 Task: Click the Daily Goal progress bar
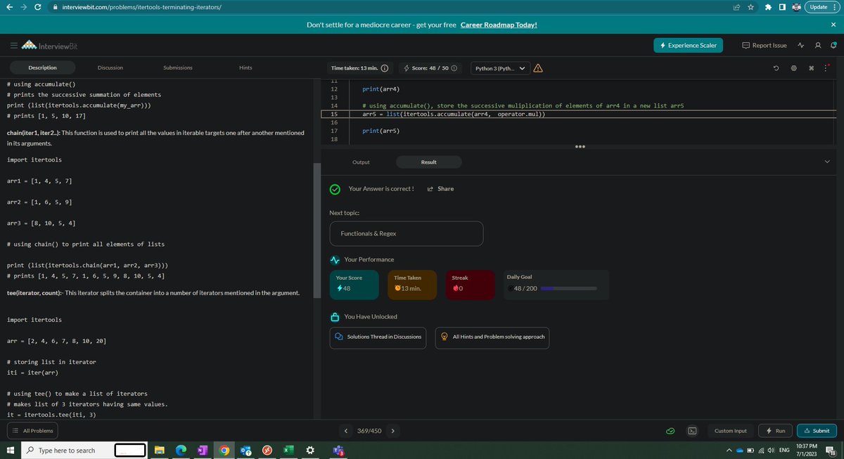[x=568, y=289]
